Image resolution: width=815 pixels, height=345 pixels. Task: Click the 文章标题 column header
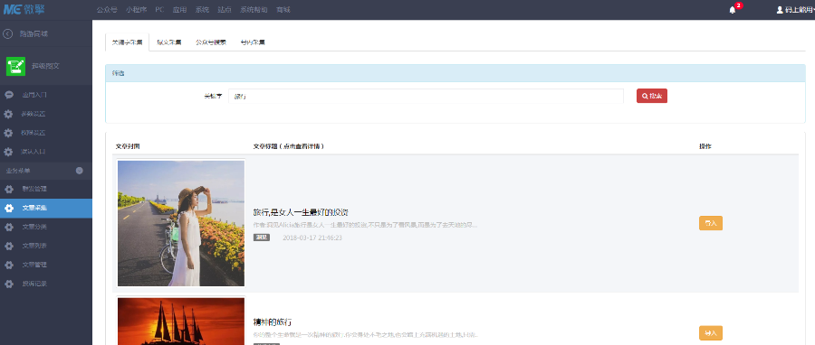289,146
